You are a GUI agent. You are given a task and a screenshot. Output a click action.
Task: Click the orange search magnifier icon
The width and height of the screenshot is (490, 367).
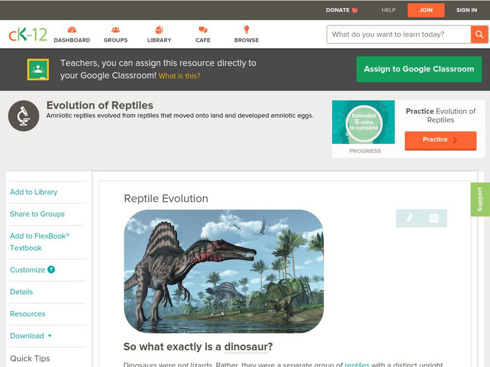[x=480, y=34]
